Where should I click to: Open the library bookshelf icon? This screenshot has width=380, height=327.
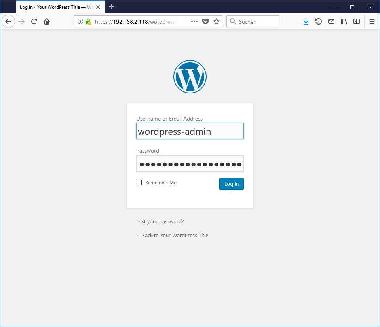344,21
